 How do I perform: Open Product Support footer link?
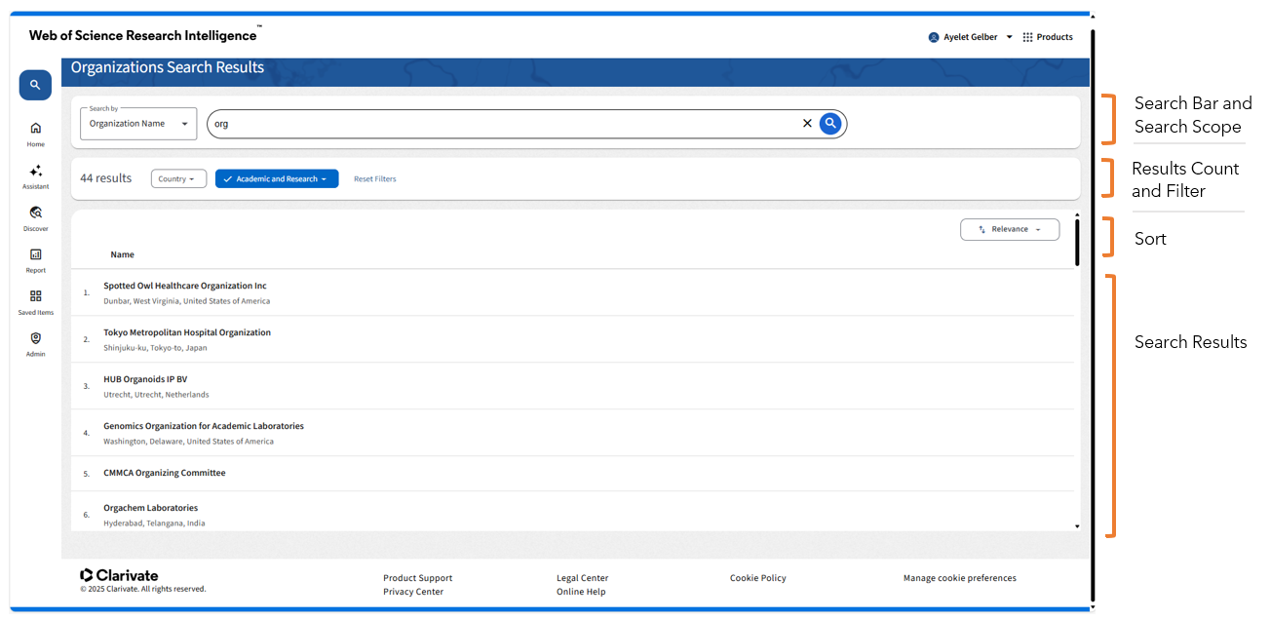[418, 578]
